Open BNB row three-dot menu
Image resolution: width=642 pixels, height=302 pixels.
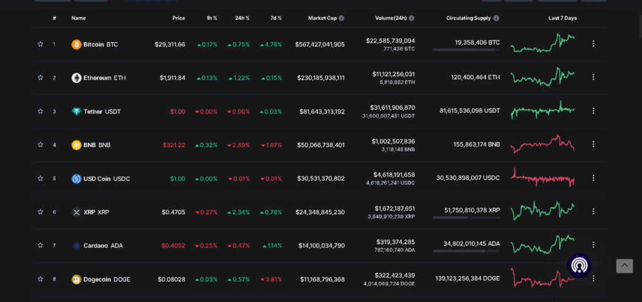click(593, 144)
